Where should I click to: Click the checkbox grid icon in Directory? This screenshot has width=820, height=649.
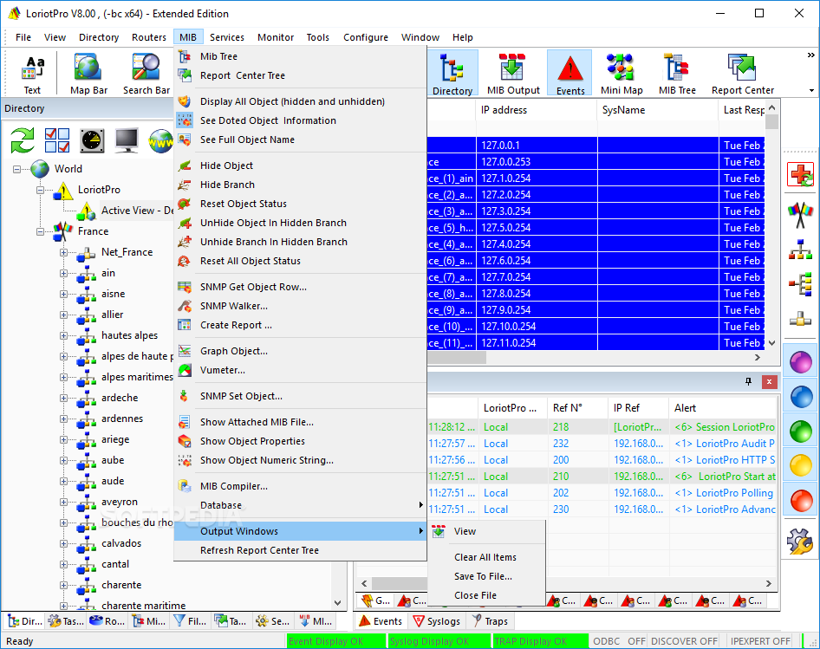57,140
